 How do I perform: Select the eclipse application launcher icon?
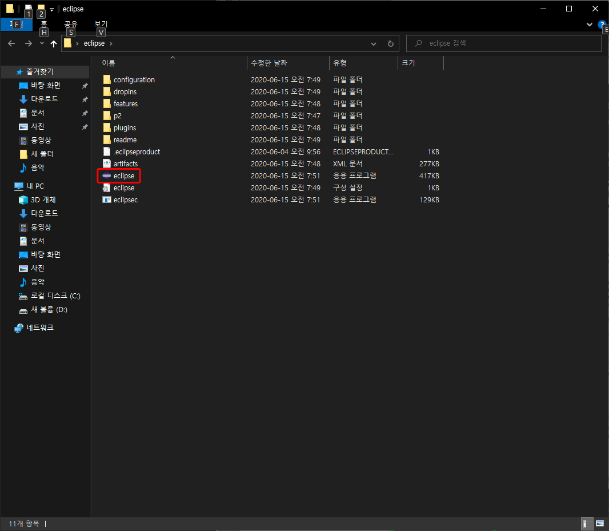(106, 175)
